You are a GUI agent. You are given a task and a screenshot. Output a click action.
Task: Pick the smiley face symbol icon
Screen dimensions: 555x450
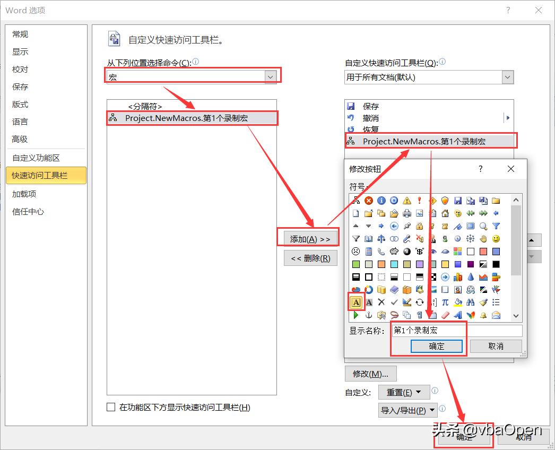coord(496,238)
